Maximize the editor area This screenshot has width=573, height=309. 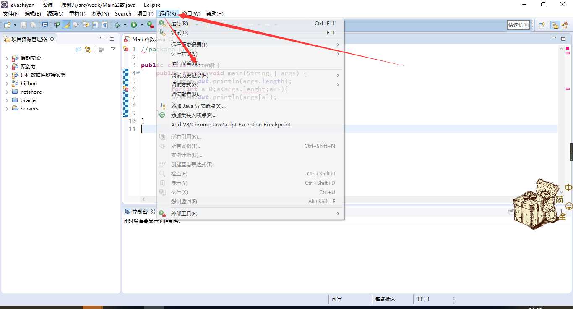563,39
